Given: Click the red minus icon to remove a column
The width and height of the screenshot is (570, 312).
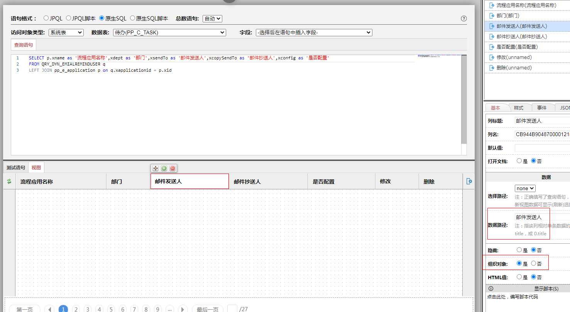Looking at the screenshot, I should (x=172, y=168).
